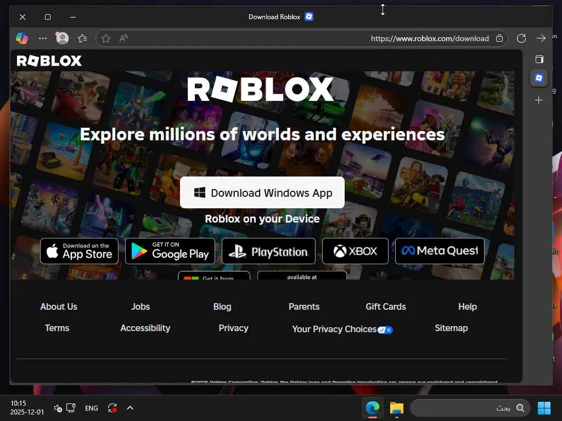562x421 pixels.
Task: Open the favorites list icon
Action: 82,38
